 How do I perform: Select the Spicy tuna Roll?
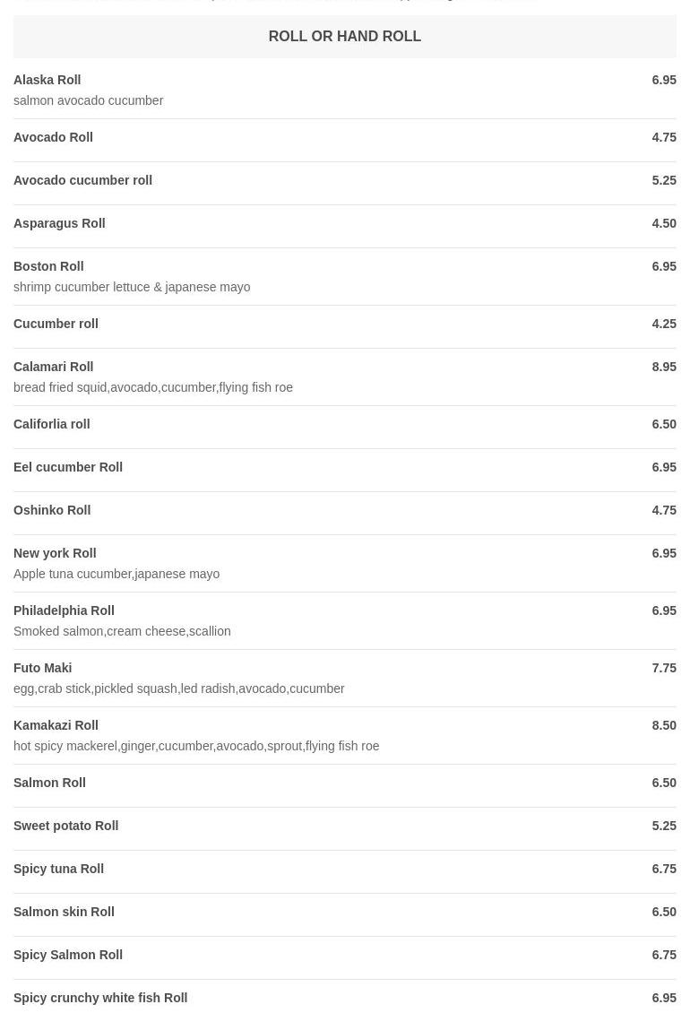pyautogui.click(x=58, y=869)
